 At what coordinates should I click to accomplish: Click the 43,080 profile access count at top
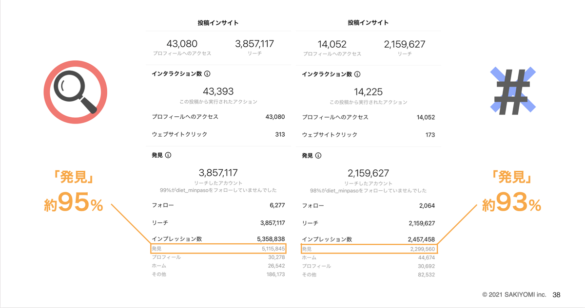click(x=182, y=44)
